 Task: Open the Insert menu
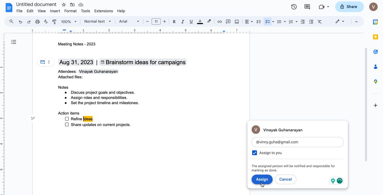55,11
